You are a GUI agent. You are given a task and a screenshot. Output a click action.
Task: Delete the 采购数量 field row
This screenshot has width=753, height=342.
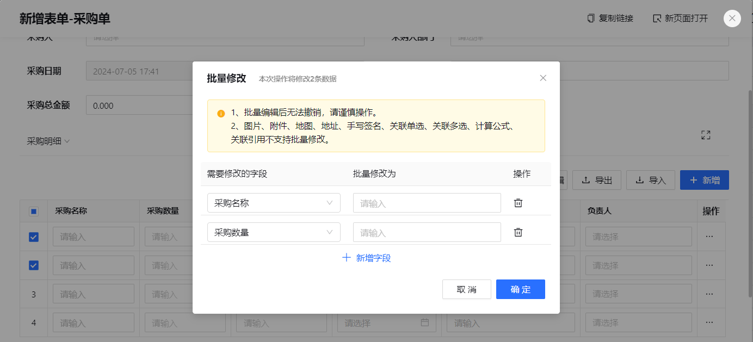[519, 232]
